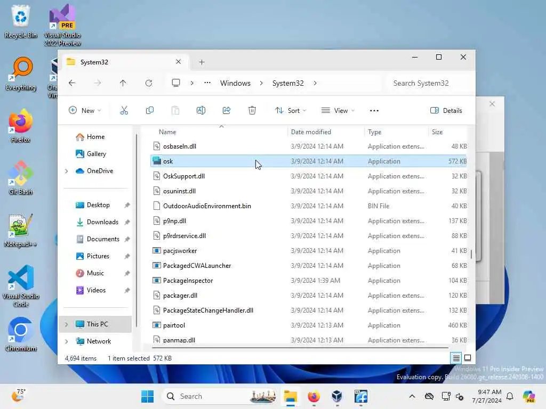This screenshot has width=546, height=409.
Task: Sort by Type column header
Action: click(x=375, y=132)
